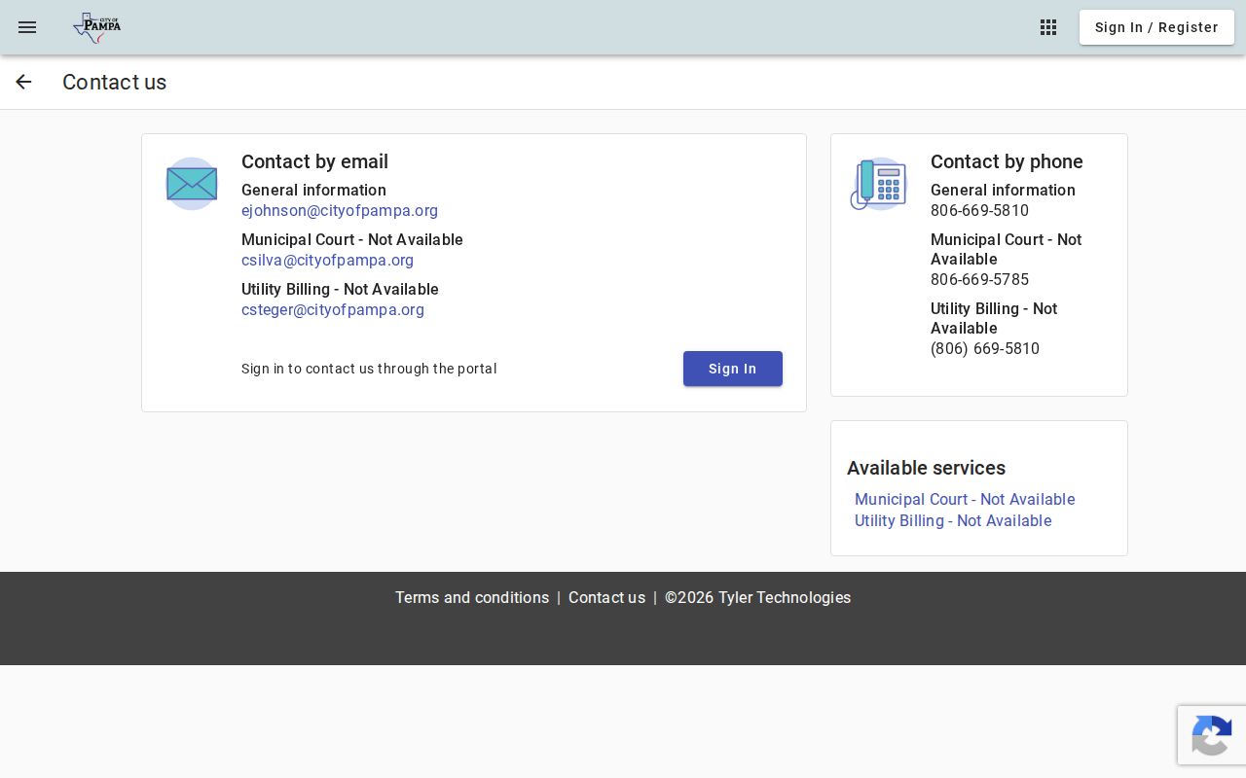Click the Tyler Technologies copyright text
The width and height of the screenshot is (1246, 778).
757,598
